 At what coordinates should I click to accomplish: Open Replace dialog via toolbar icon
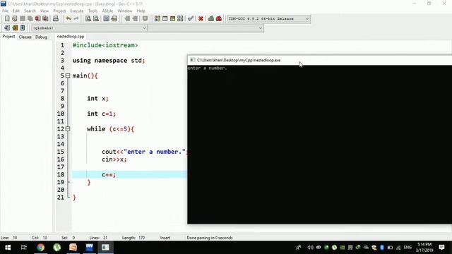tap(96, 19)
